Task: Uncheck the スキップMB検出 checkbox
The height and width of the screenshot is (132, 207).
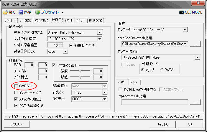Action: [x=16, y=99]
